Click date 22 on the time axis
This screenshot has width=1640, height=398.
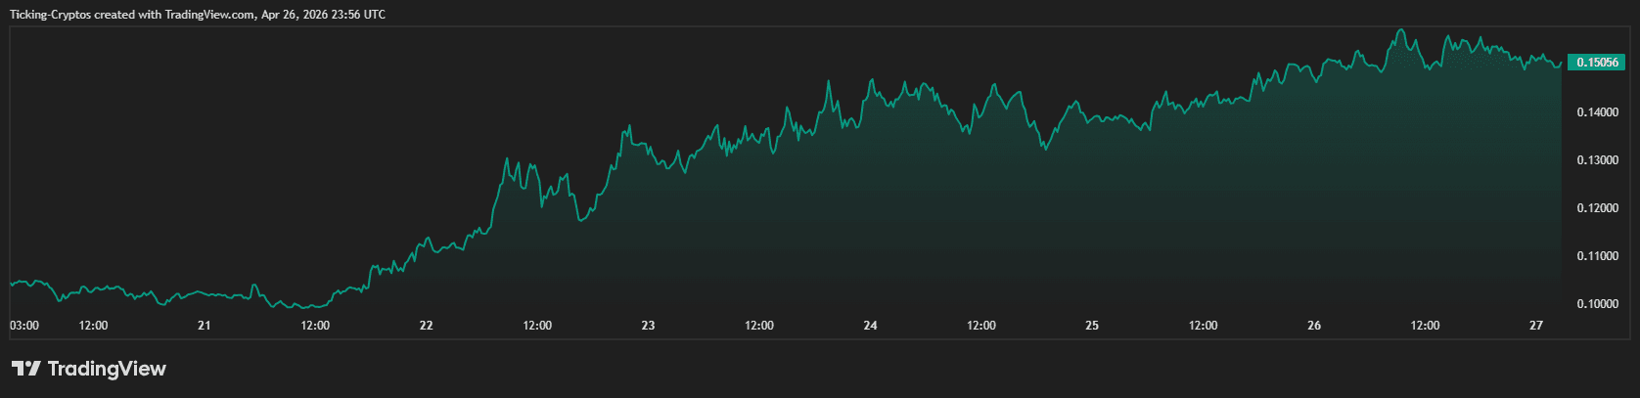click(426, 326)
